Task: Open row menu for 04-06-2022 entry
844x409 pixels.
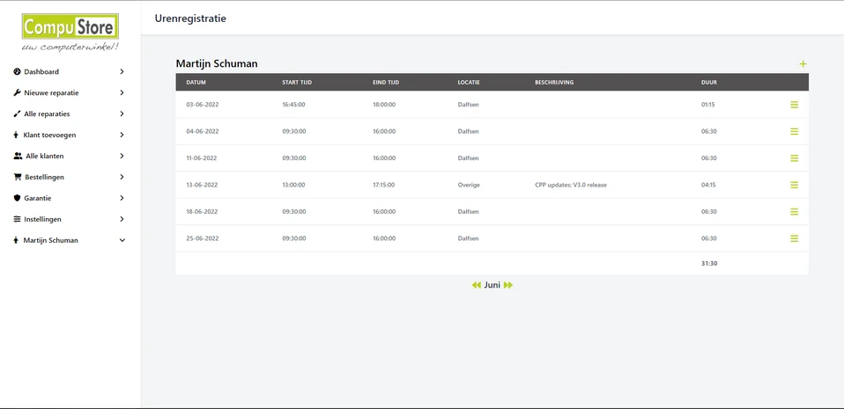Action: [794, 131]
